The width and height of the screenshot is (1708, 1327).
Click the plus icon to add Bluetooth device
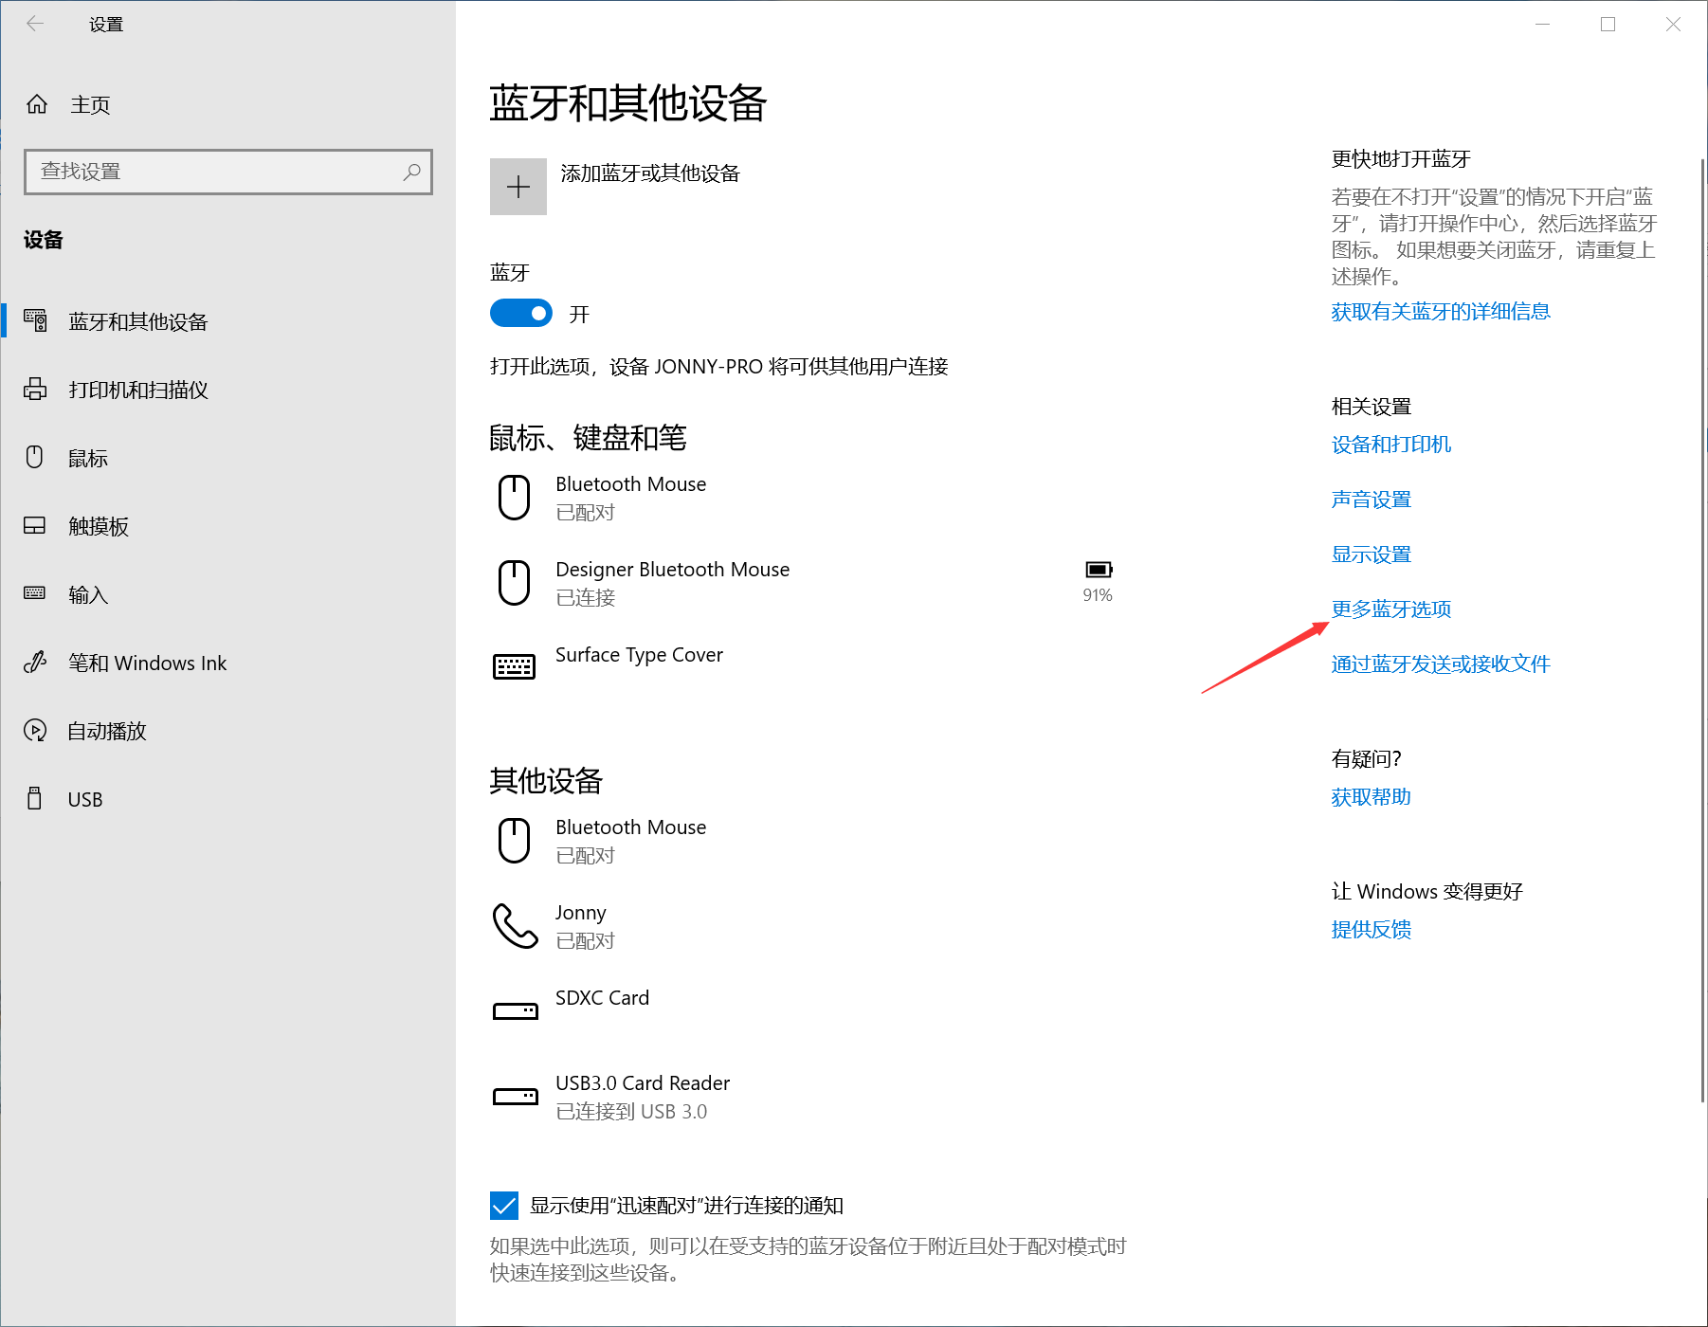518,187
